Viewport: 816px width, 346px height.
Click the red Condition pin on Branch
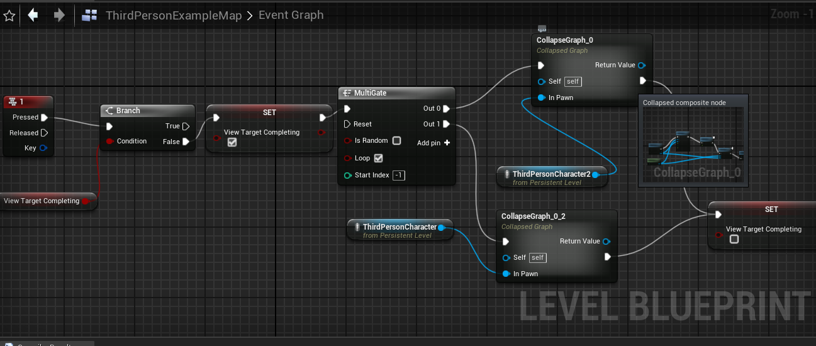[x=109, y=142]
